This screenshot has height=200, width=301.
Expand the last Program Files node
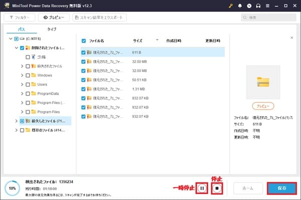click(x=22, y=112)
